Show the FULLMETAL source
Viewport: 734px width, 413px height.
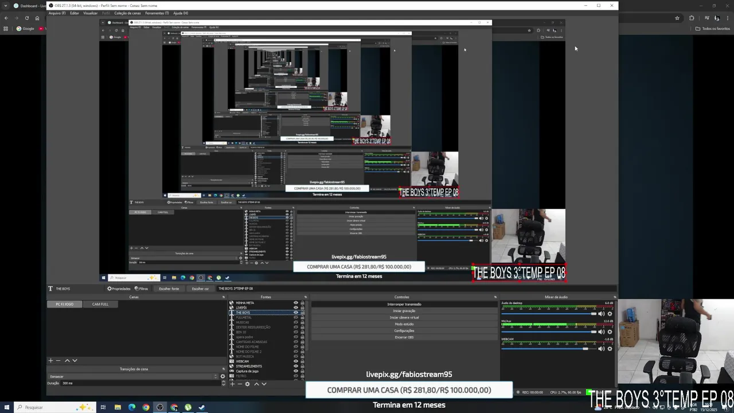296,317
